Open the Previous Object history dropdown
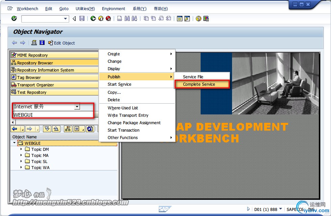Image resolution: width=331 pixels, height=216 pixels. [x=22, y=129]
